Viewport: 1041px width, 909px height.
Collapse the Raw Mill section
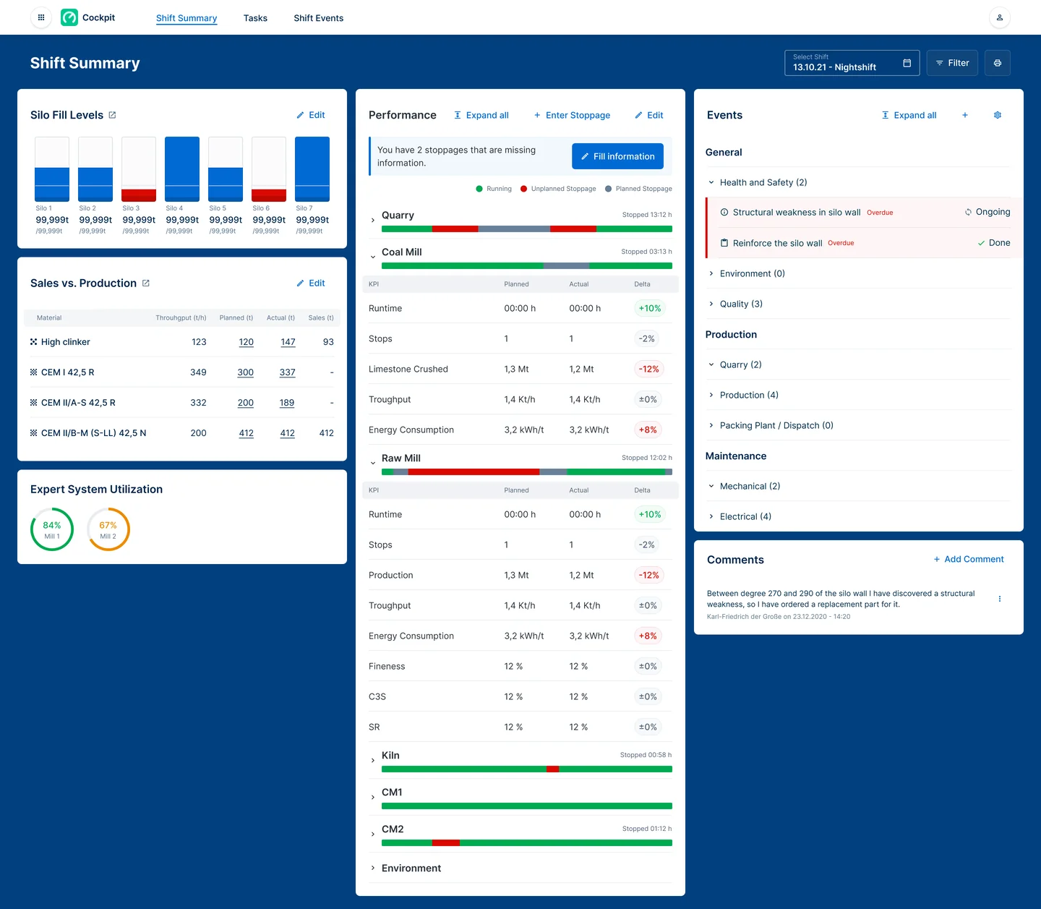373,464
